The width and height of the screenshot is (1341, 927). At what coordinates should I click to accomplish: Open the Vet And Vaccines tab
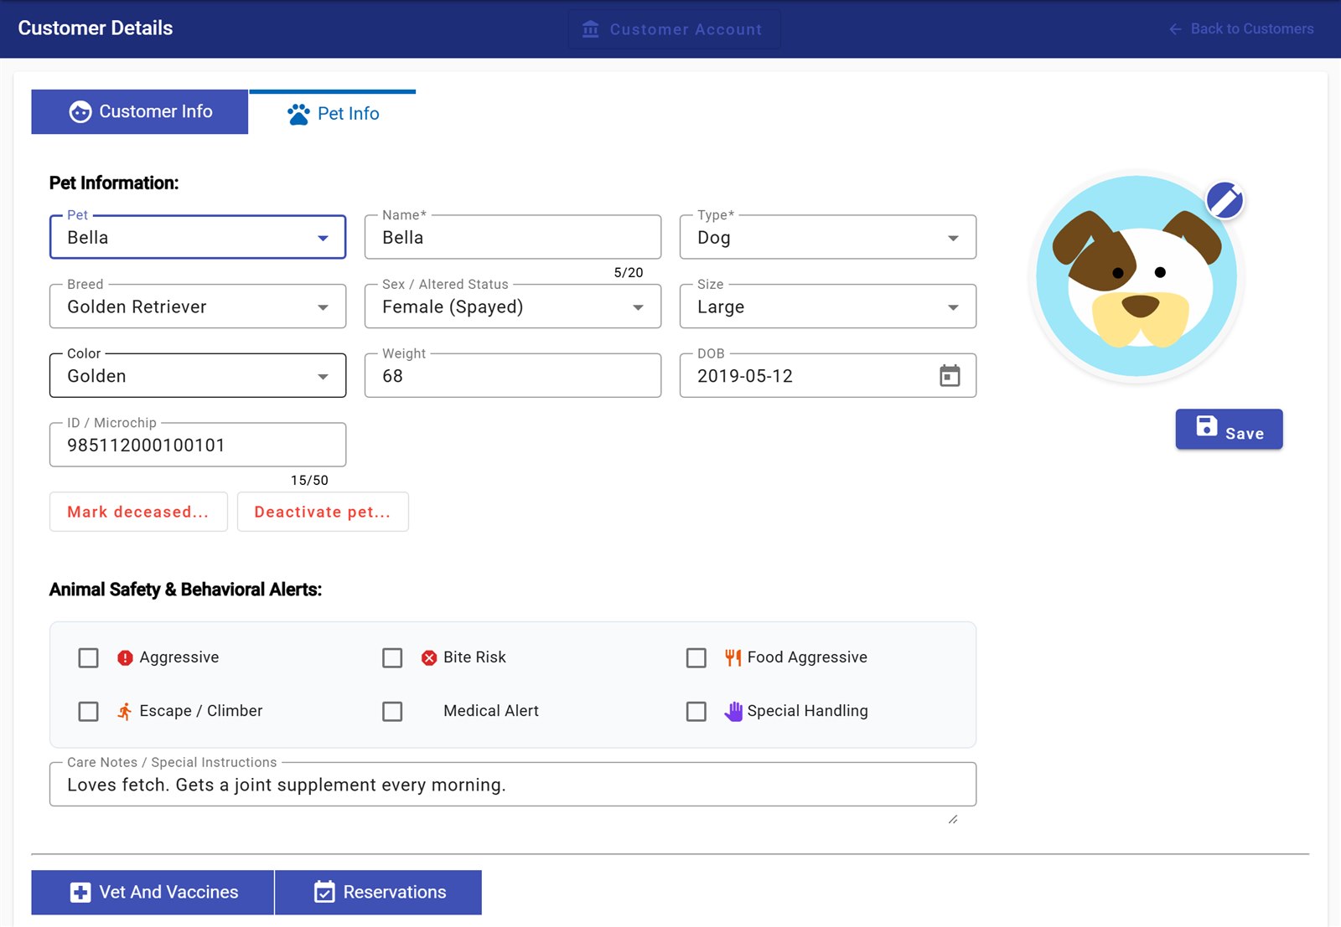coord(153,893)
